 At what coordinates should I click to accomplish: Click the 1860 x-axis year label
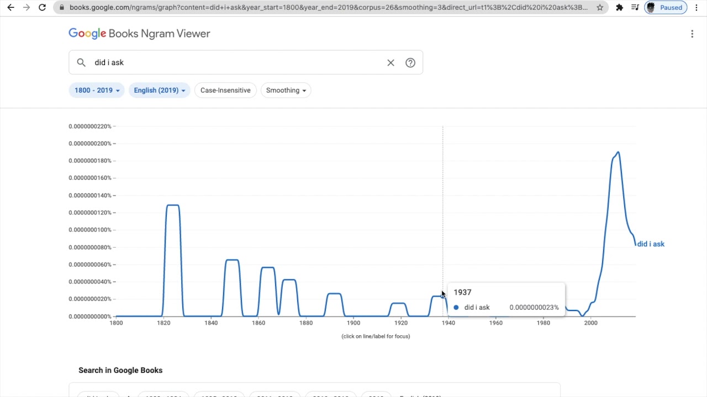(258, 323)
